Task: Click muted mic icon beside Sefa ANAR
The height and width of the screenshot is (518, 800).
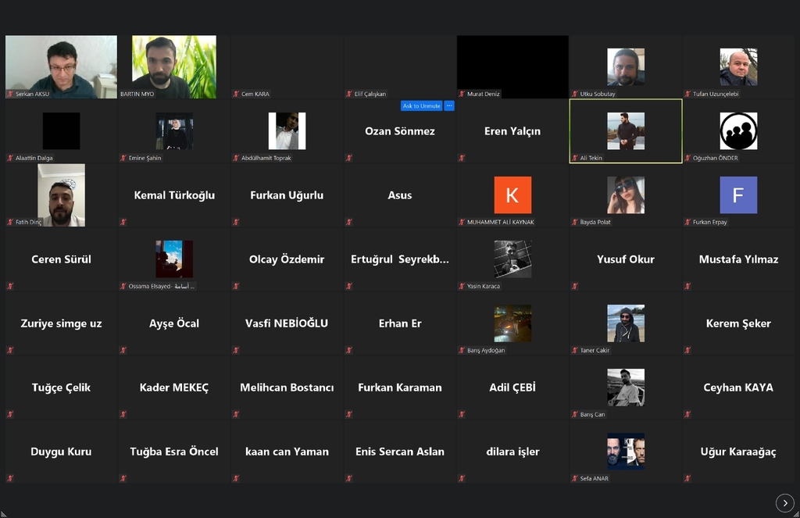Action: click(x=574, y=478)
